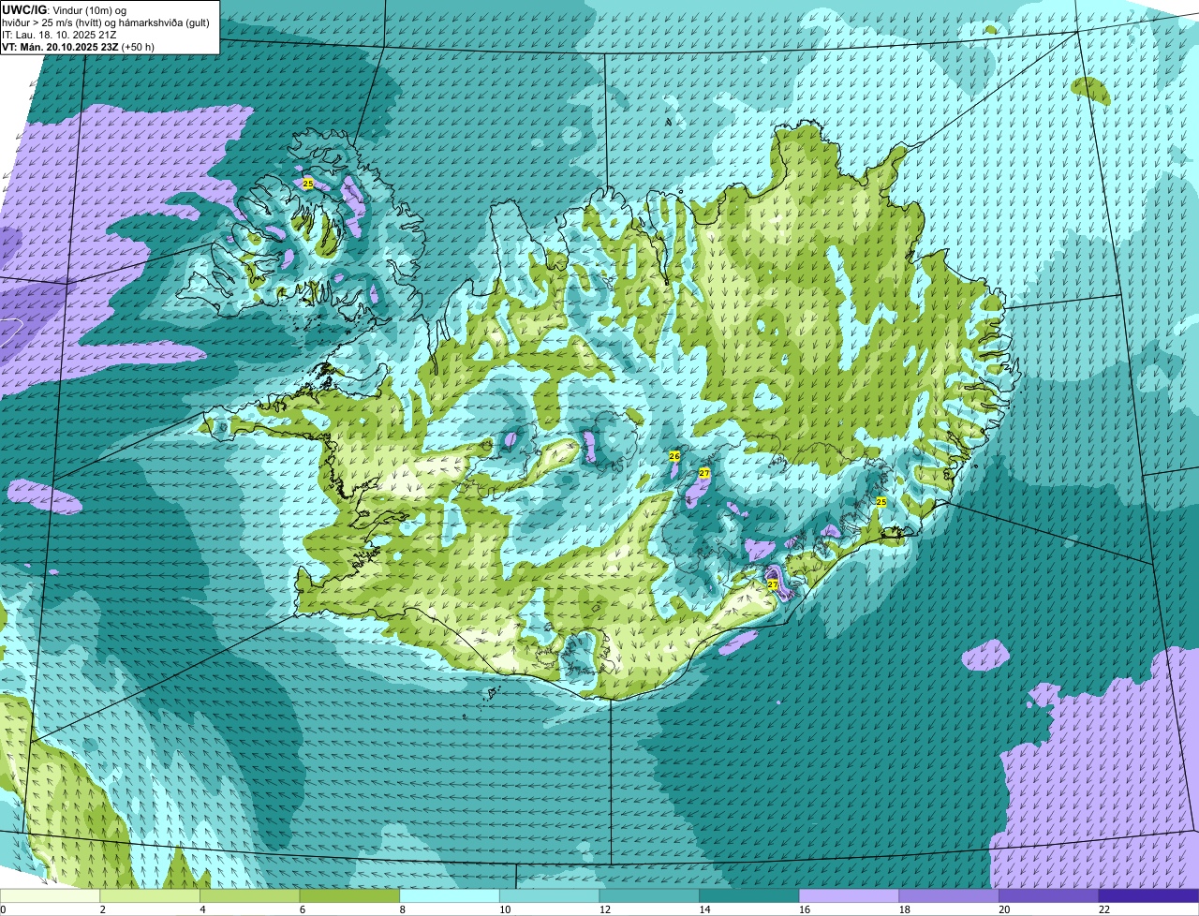Click the legend scale label '10'
Screen dimensions: 1199x916
(x=505, y=909)
